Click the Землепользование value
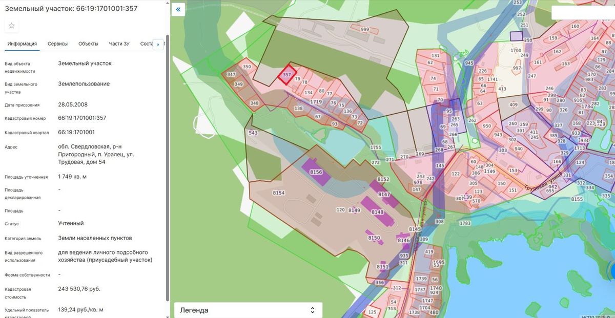The image size is (615, 318). [84, 84]
